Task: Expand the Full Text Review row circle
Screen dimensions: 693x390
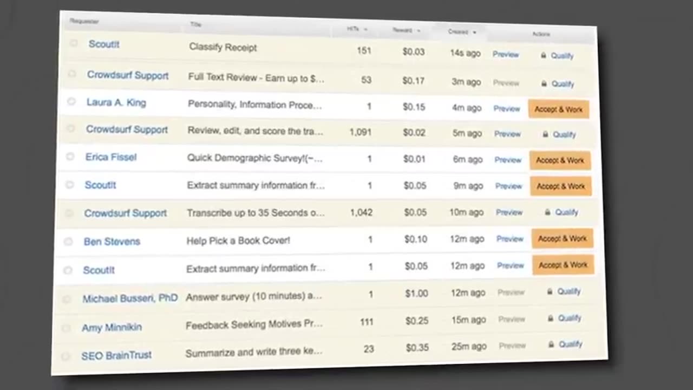Action: [x=72, y=74]
